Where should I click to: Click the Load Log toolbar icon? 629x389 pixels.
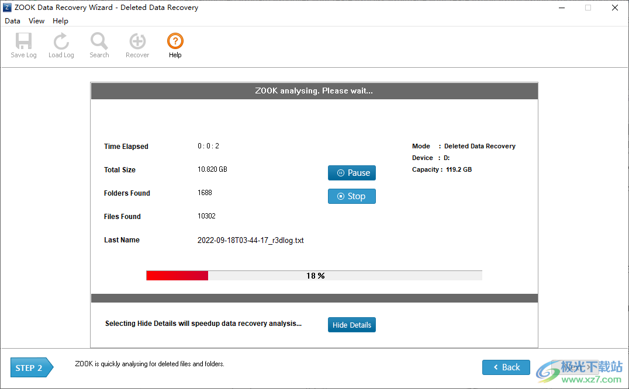[61, 45]
